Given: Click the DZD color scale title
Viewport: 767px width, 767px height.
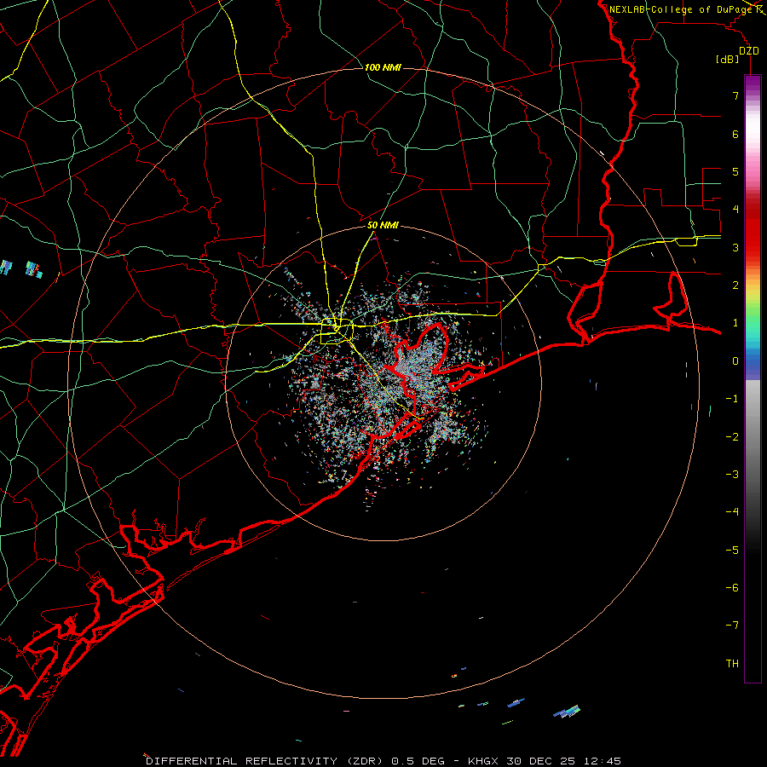Looking at the screenshot, I should 749,51.
